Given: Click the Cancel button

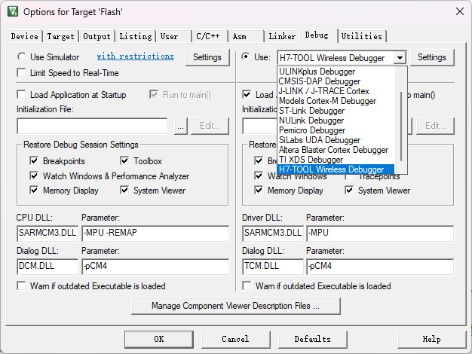Looking at the screenshot, I should pos(236,339).
